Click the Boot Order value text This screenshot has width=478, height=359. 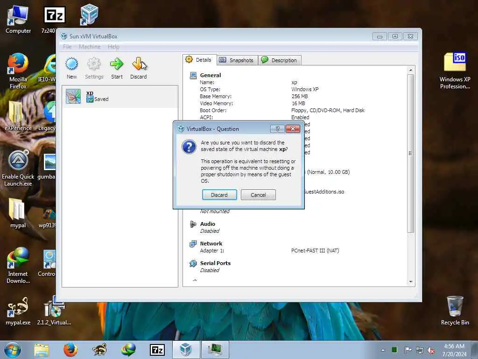328,110
